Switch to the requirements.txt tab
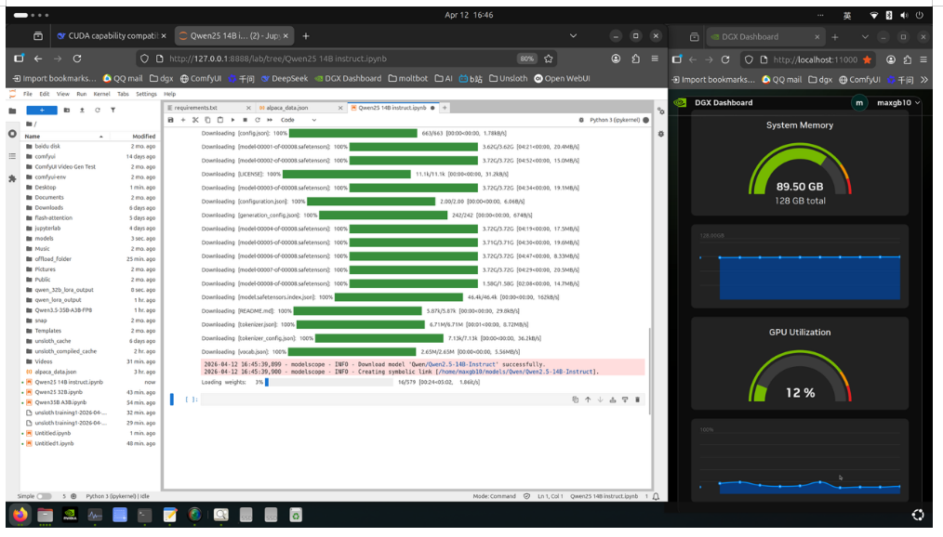943x537 pixels. 208,108
